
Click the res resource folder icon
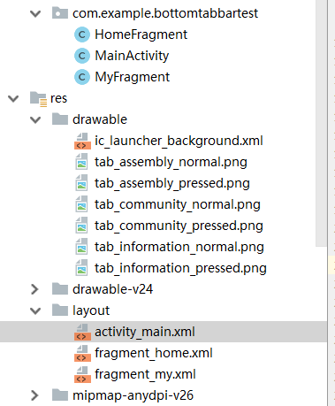tap(38, 99)
